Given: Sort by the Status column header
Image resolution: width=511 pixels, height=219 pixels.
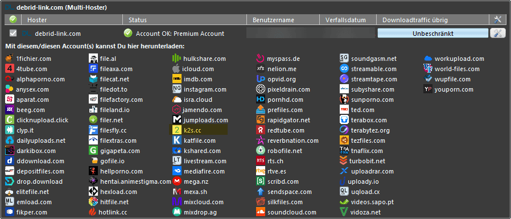Looking at the screenshot, I should 184,20.
